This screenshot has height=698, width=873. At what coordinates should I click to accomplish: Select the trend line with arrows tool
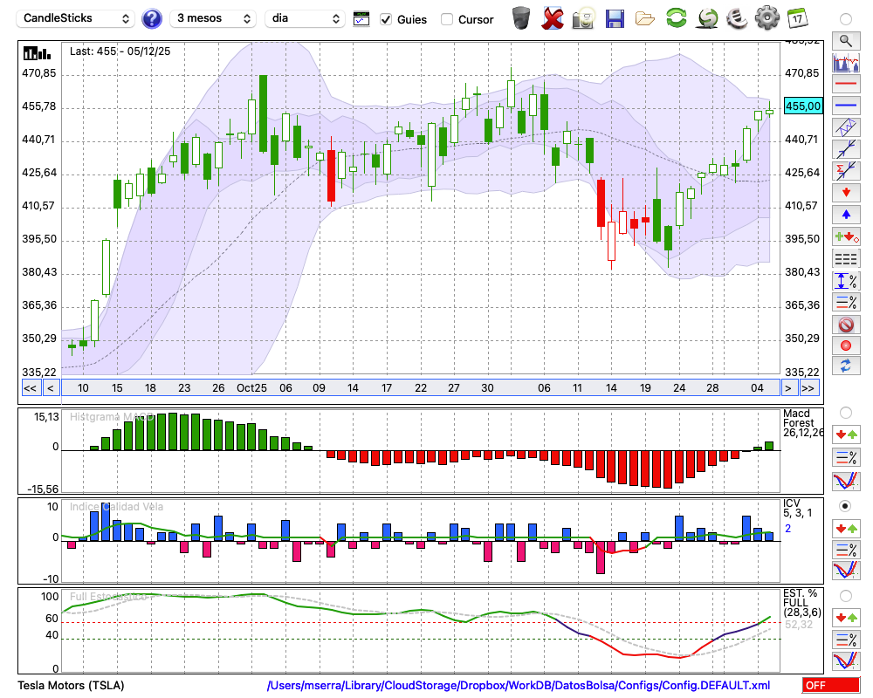pyautogui.click(x=846, y=148)
